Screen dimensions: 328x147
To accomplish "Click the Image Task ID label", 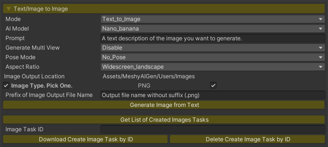I will 24,129.
